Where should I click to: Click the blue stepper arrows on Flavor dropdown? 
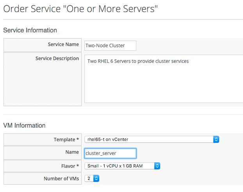click(x=157, y=166)
